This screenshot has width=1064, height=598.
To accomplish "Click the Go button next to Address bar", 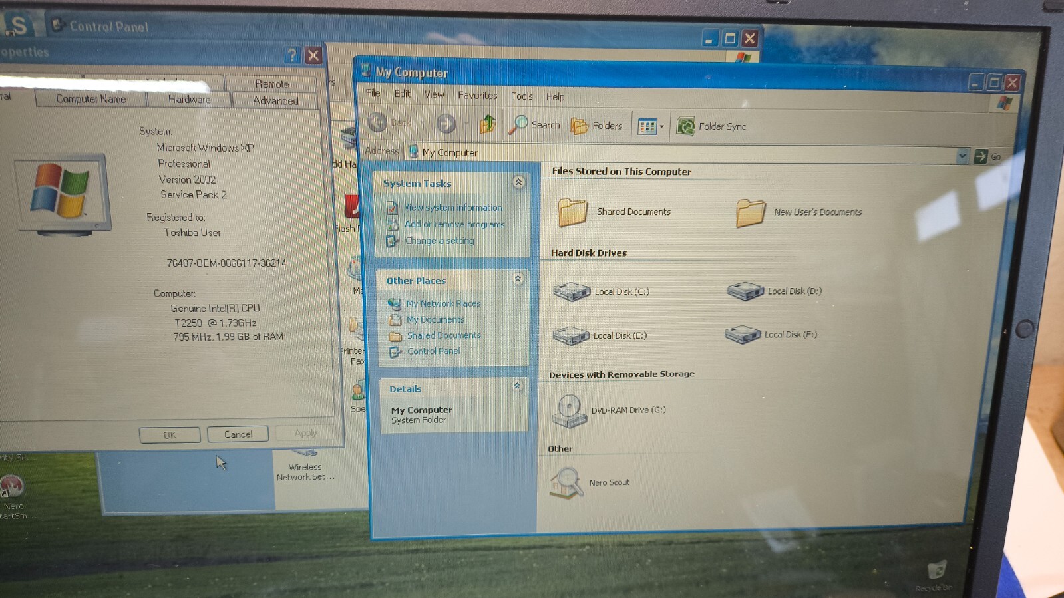I will (987, 156).
